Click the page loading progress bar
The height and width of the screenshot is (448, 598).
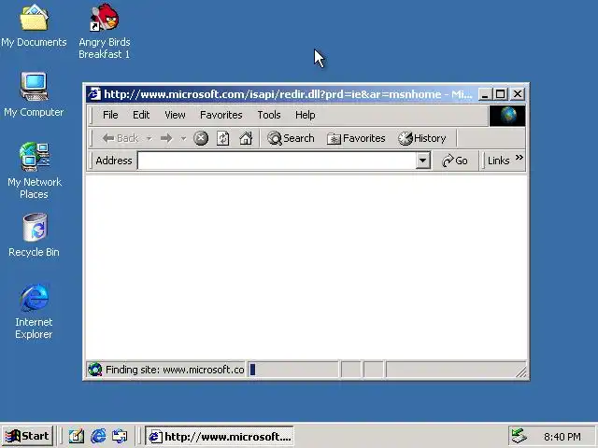[293, 370]
